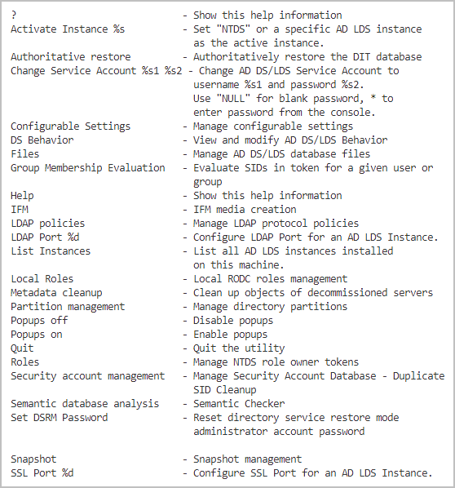Viewport: 455px width, 488px height.
Task: Select the "List Instances" command
Action: [51, 251]
